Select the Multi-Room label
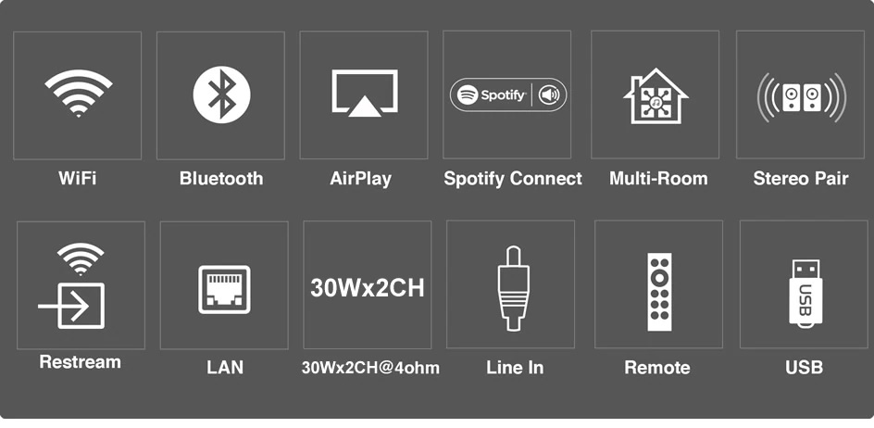The height and width of the screenshot is (428, 874). (658, 179)
